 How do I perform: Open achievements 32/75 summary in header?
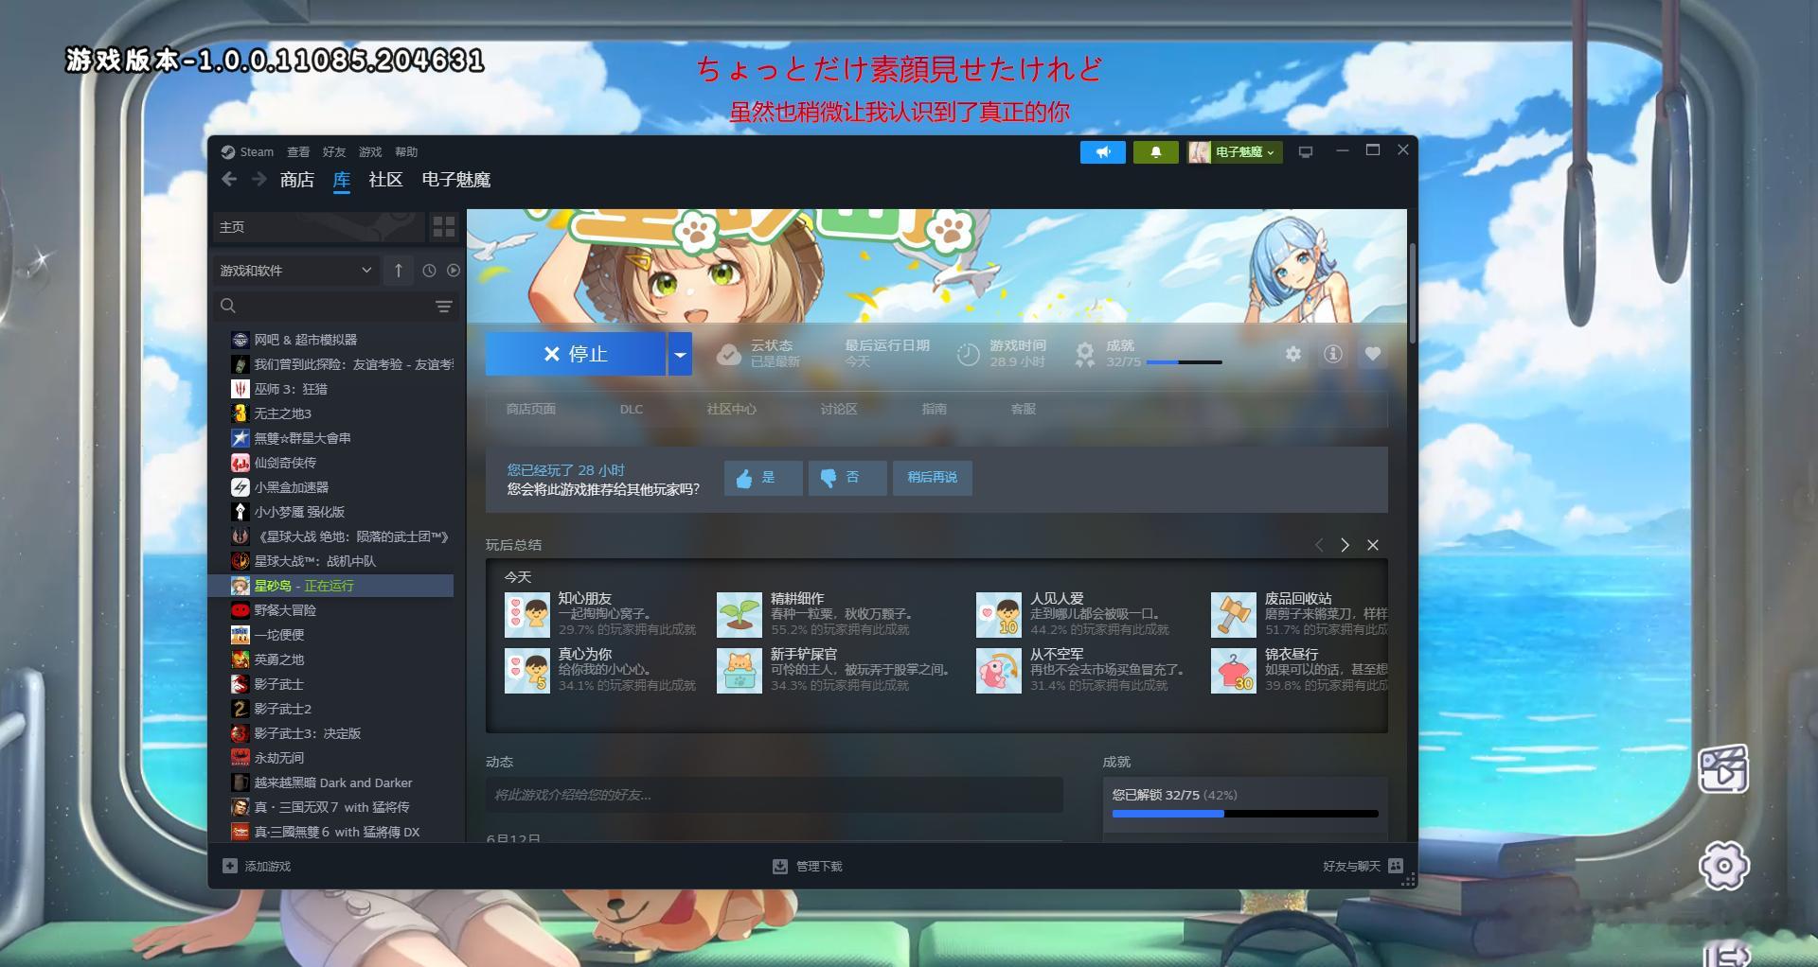coord(1148,354)
